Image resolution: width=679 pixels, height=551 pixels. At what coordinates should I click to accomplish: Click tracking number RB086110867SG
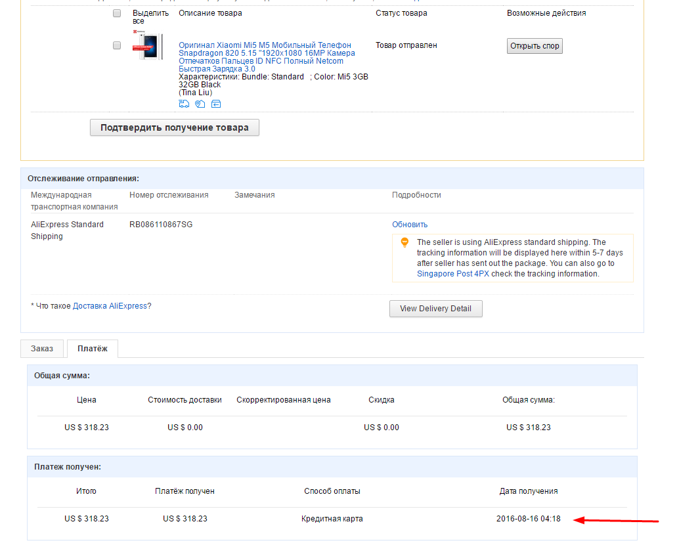point(161,225)
